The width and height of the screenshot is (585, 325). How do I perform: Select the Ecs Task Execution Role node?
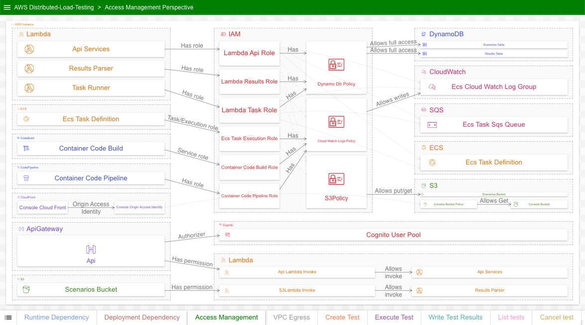coord(249,139)
